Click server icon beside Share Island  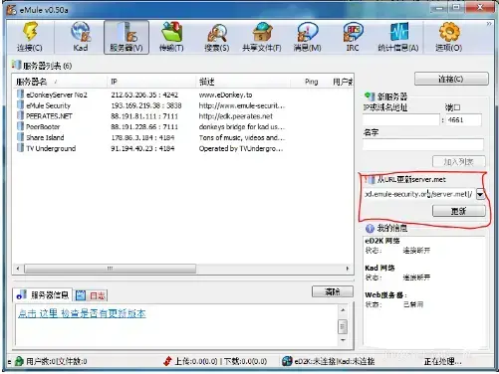coord(20,137)
